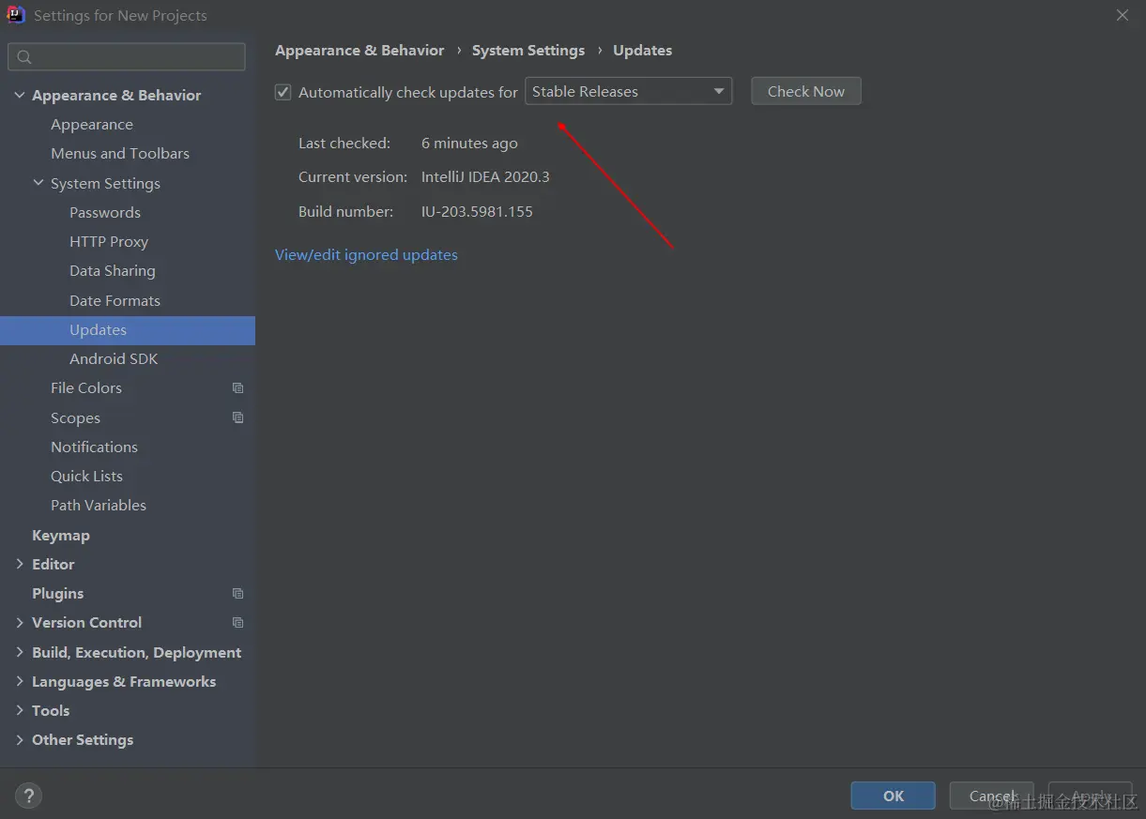This screenshot has width=1146, height=819.
Task: Open help via the question mark button
Action: 28,796
